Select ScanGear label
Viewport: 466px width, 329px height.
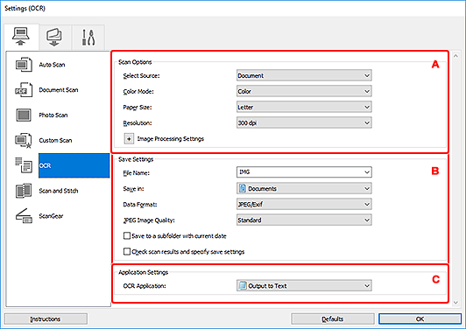(51, 216)
